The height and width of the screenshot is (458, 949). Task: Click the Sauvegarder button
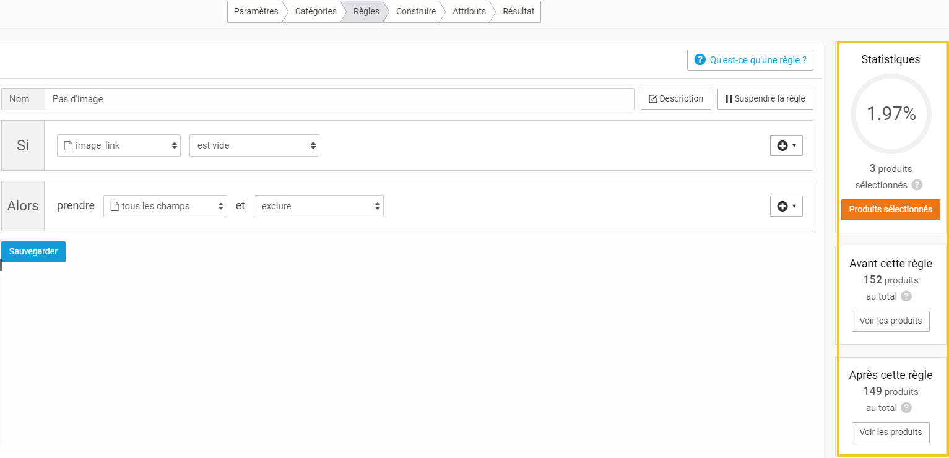click(x=33, y=252)
